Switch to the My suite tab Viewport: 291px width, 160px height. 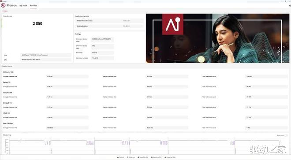click(23, 6)
